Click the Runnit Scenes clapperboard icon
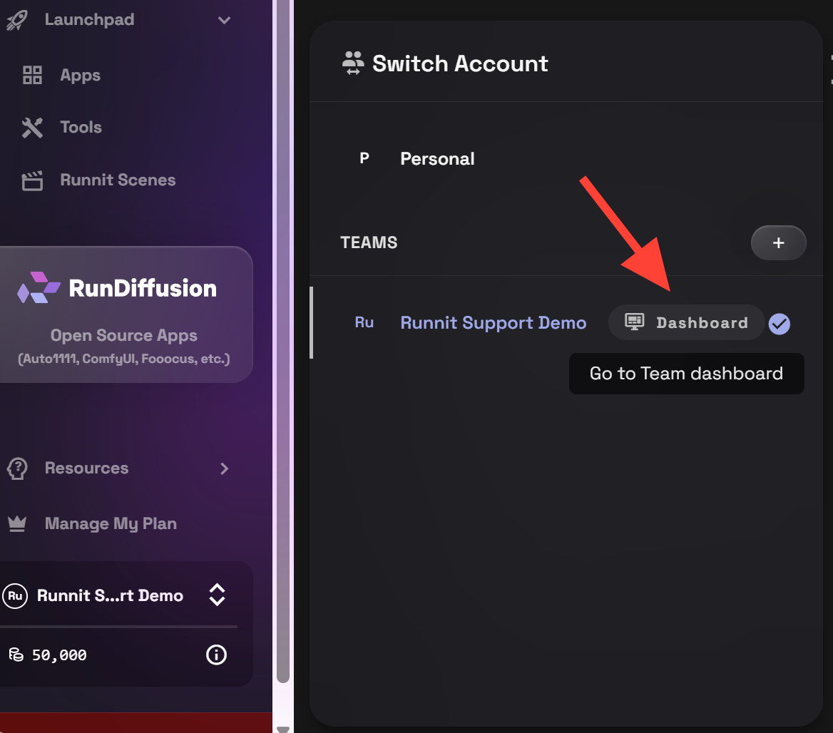 tap(32, 180)
